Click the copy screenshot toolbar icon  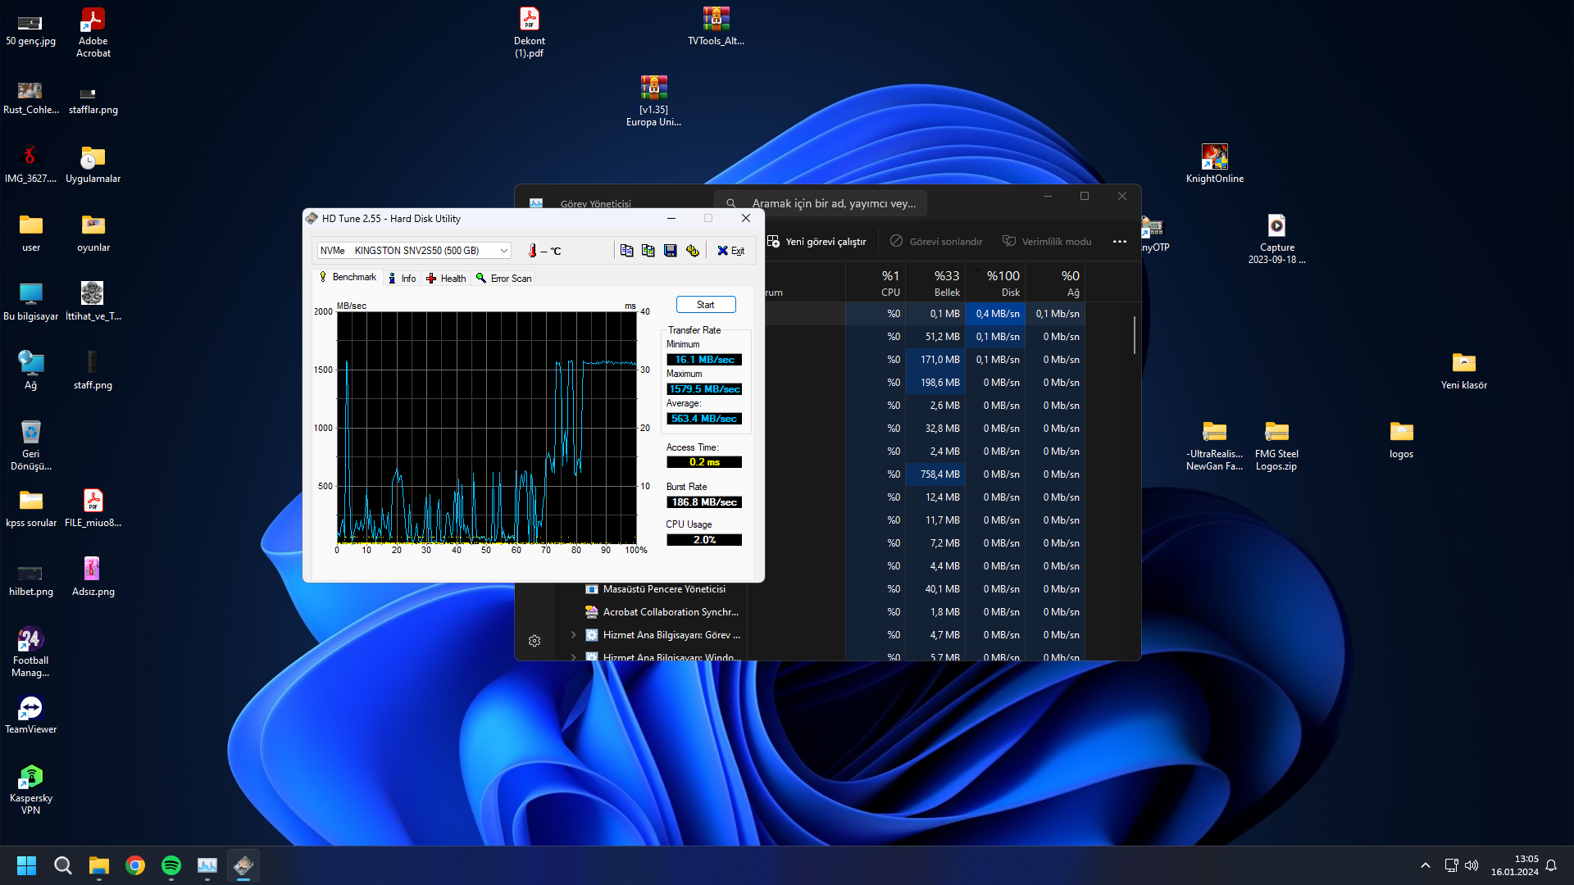click(648, 251)
